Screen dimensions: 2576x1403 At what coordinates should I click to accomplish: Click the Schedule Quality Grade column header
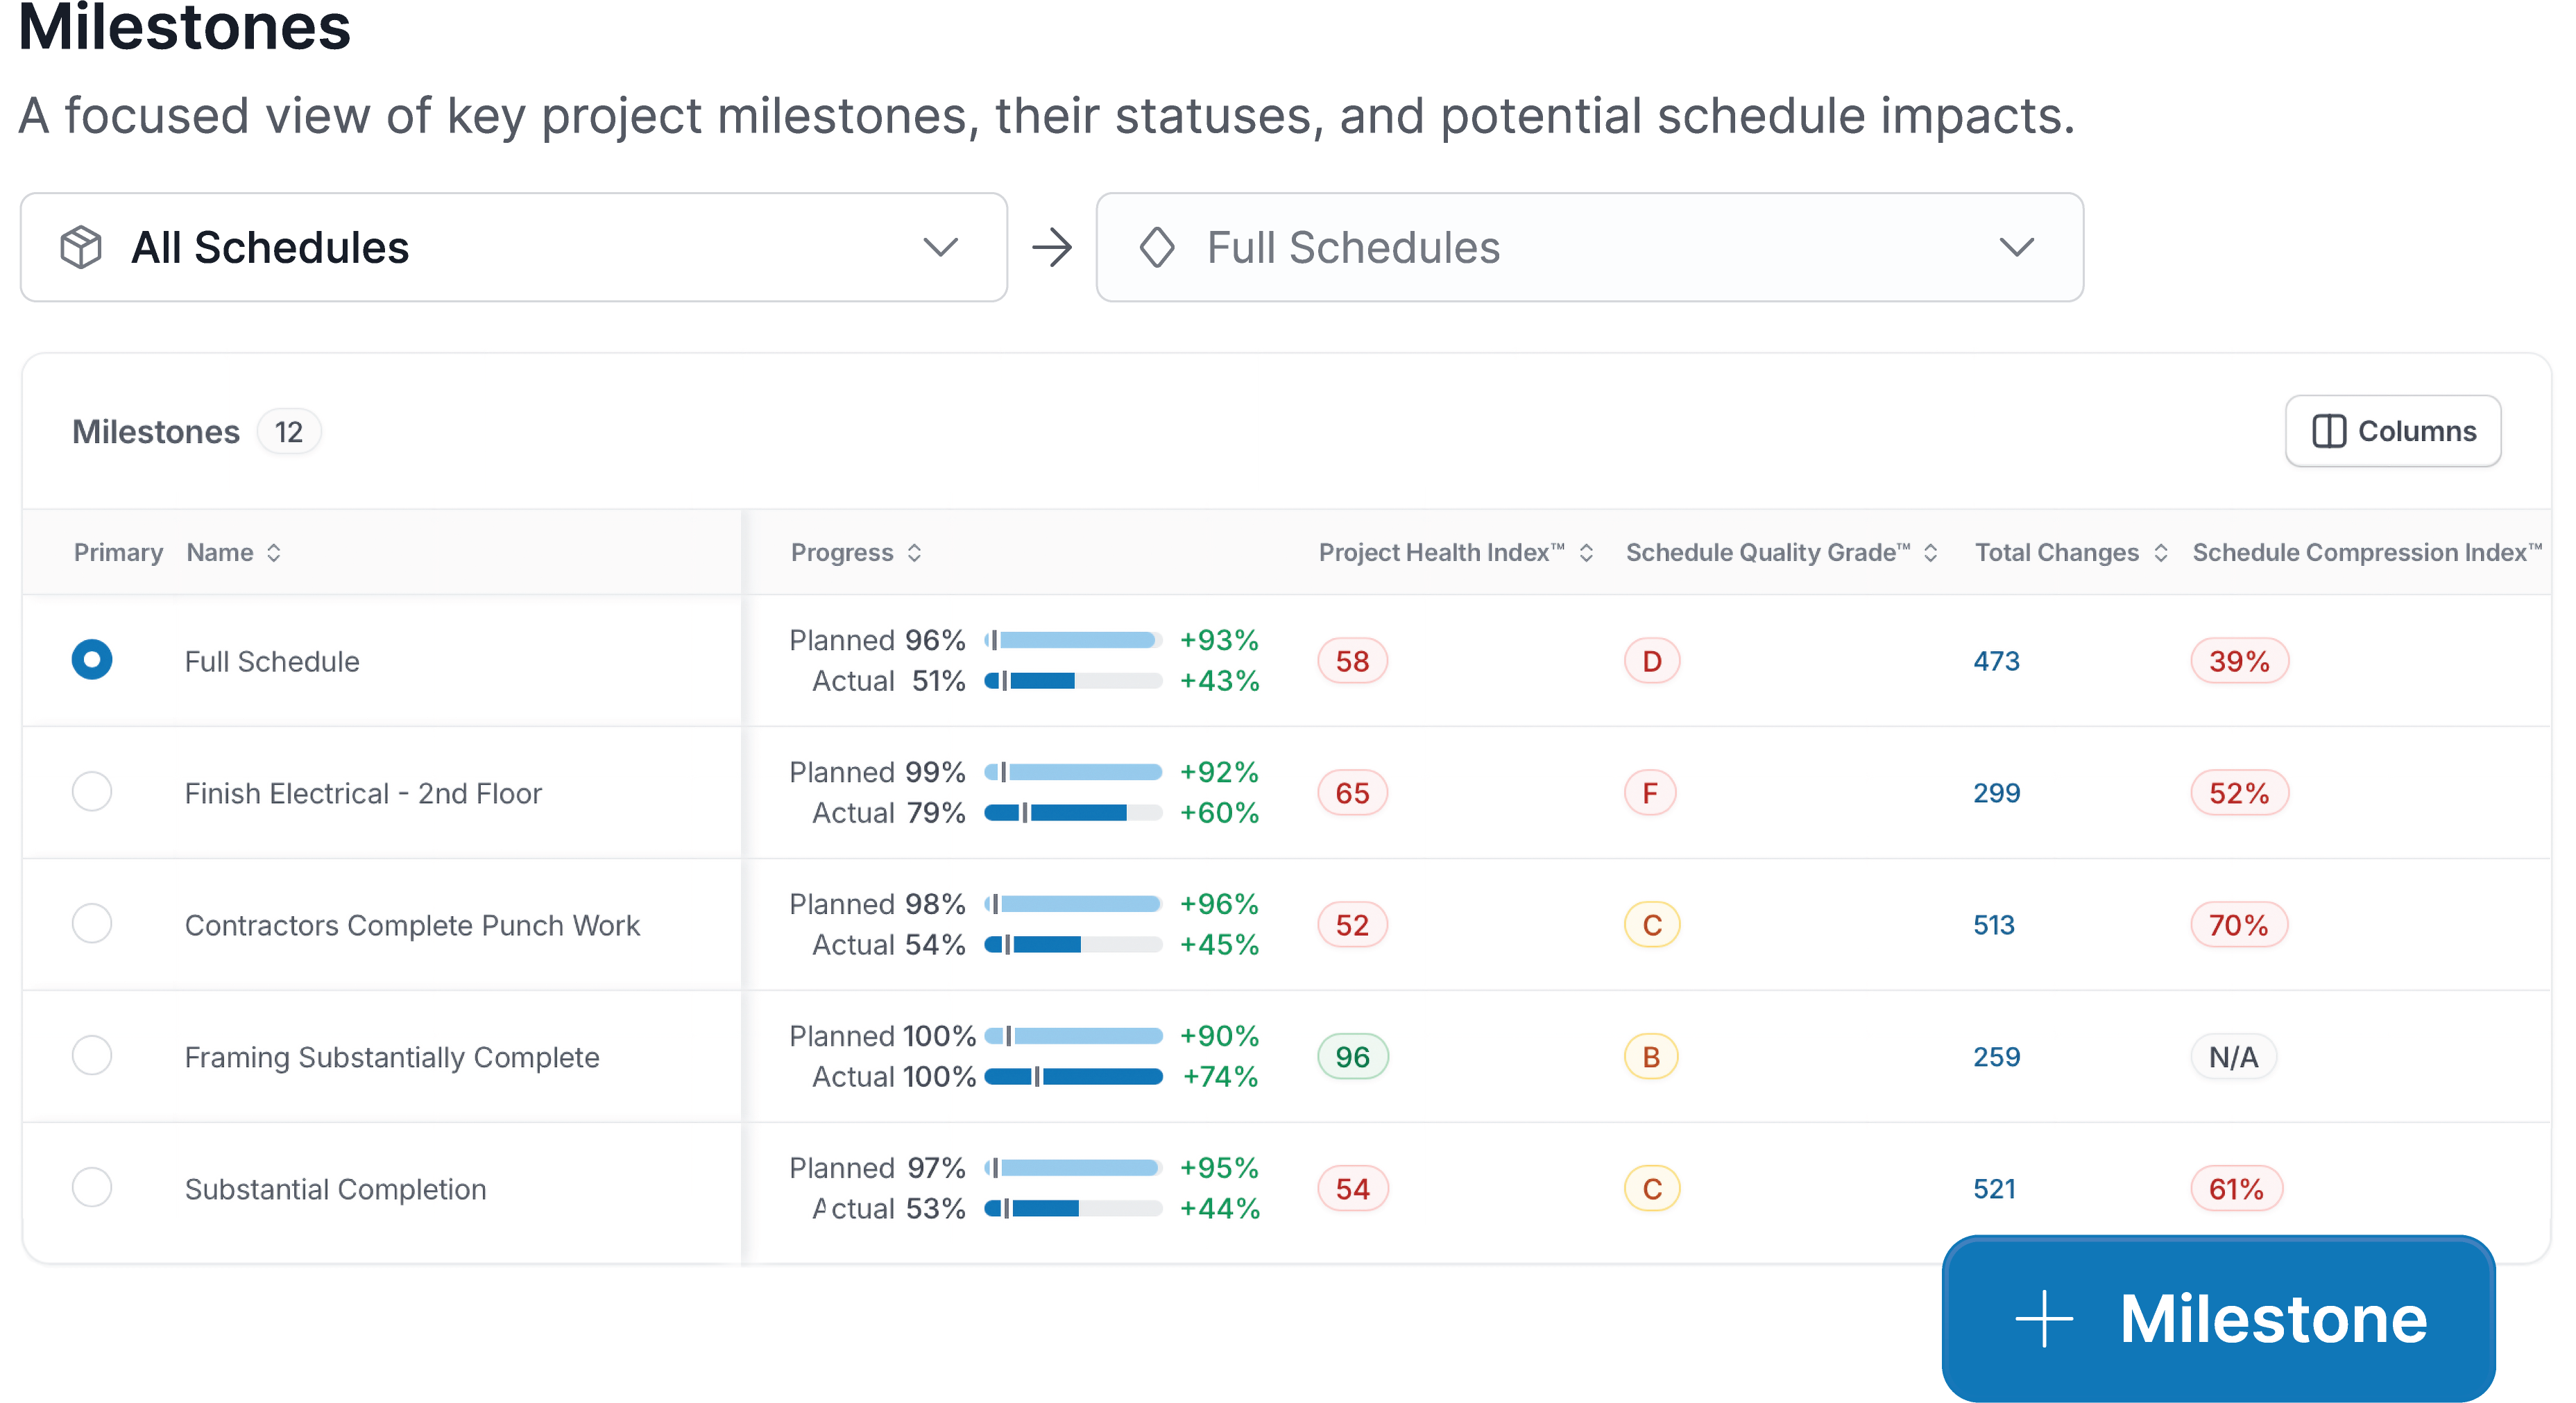1768,553
